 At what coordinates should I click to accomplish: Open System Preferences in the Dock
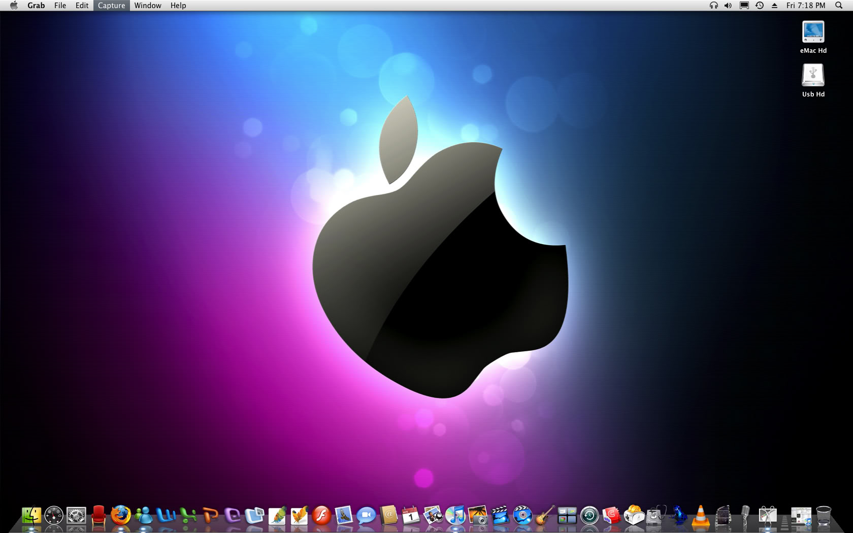76,516
